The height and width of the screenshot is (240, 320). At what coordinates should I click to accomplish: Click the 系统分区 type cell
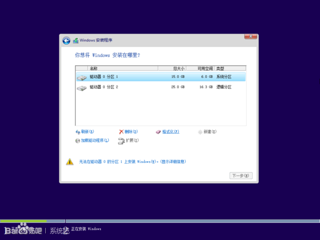coord(224,77)
